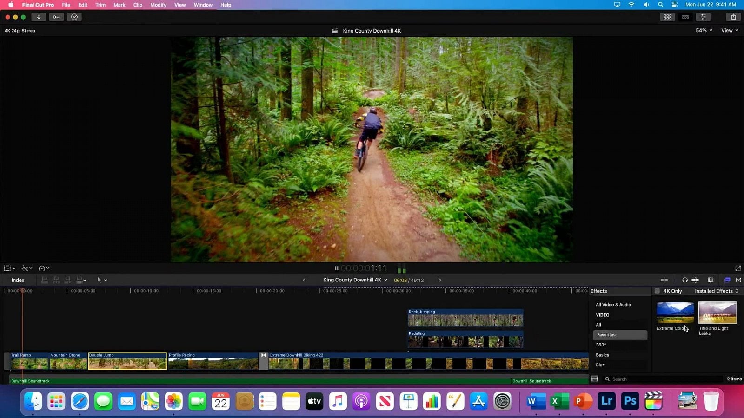Open Spotlight search in menu bar
Screen dimensions: 744x418
(x=660, y=5)
